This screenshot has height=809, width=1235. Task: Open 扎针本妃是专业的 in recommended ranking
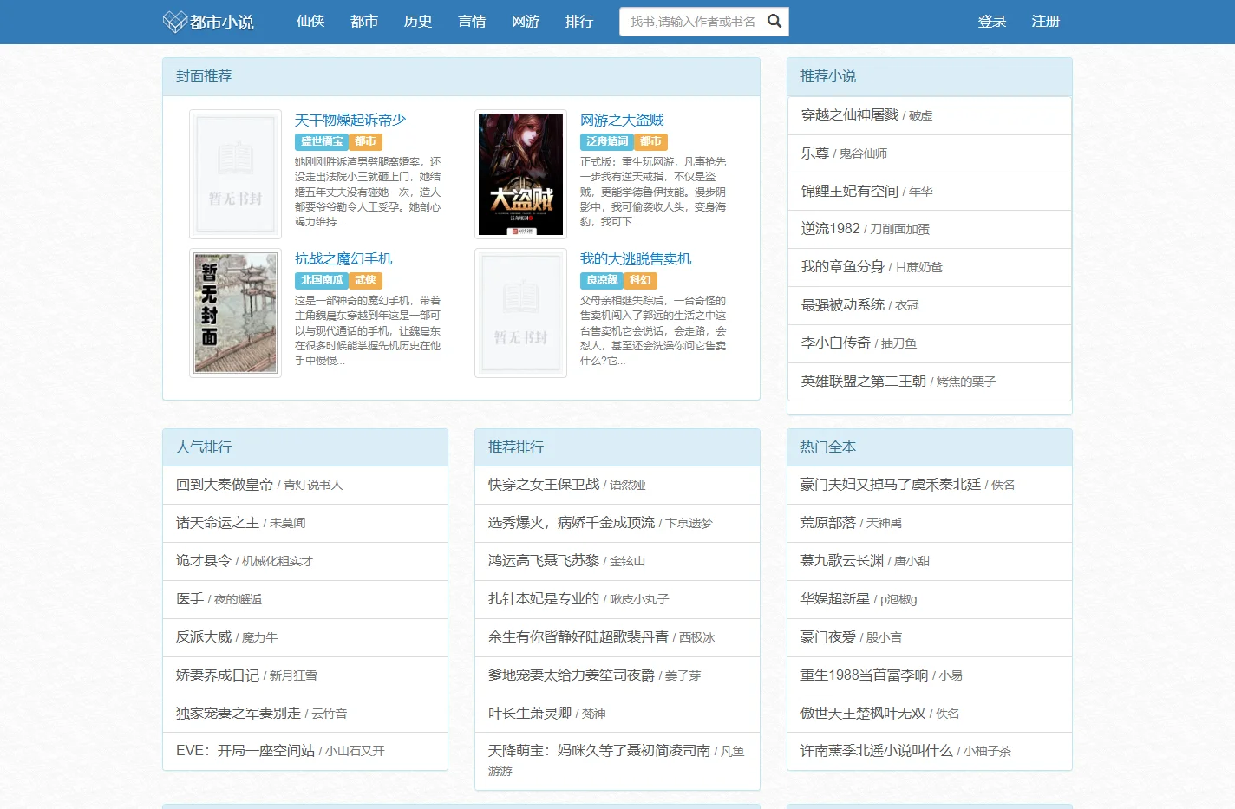[x=544, y=599]
